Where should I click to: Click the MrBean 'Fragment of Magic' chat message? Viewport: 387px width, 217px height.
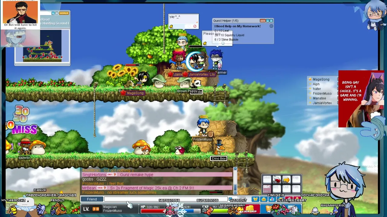pyautogui.click(x=157, y=188)
